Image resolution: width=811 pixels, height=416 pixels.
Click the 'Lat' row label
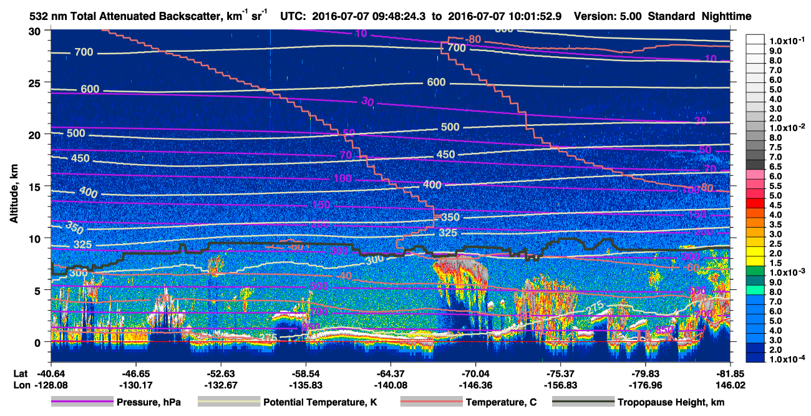click(20, 374)
